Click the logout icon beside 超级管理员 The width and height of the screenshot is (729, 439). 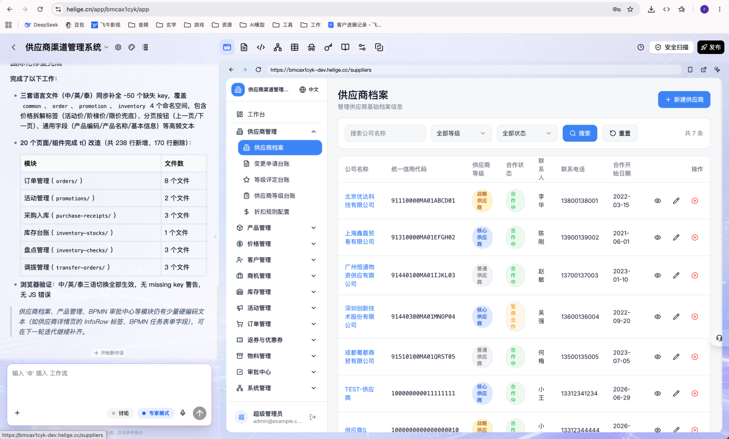(312, 417)
